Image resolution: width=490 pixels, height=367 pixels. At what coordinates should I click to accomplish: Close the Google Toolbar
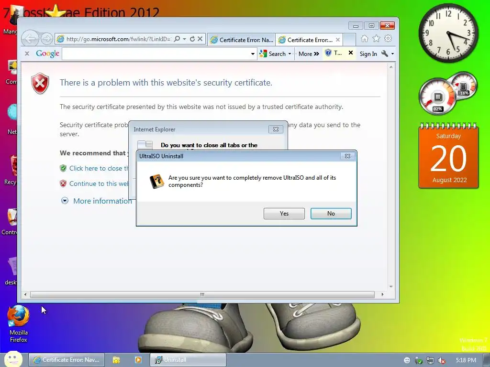point(27,54)
